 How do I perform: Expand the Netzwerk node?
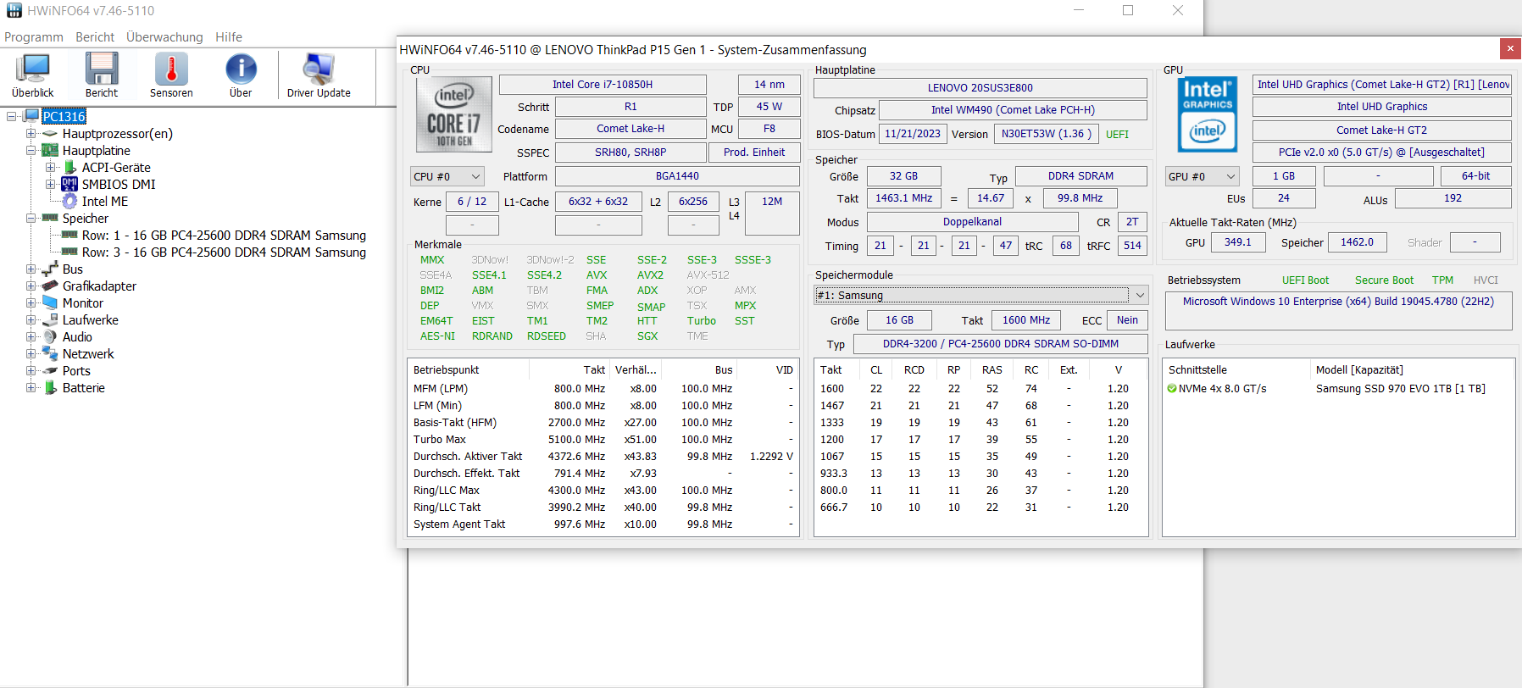point(31,353)
